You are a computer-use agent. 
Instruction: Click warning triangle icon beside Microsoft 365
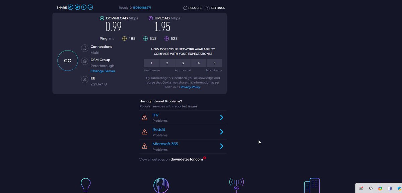click(145, 146)
